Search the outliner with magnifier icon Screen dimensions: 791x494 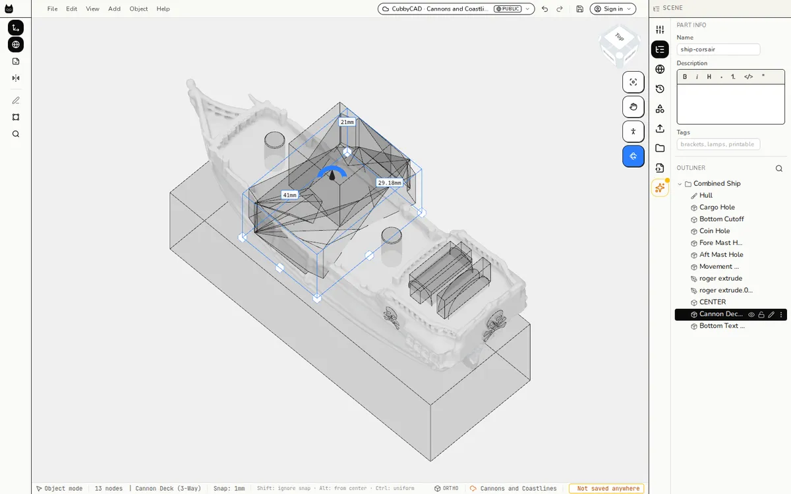779,168
